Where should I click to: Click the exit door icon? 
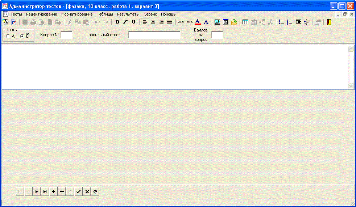pos(329,22)
